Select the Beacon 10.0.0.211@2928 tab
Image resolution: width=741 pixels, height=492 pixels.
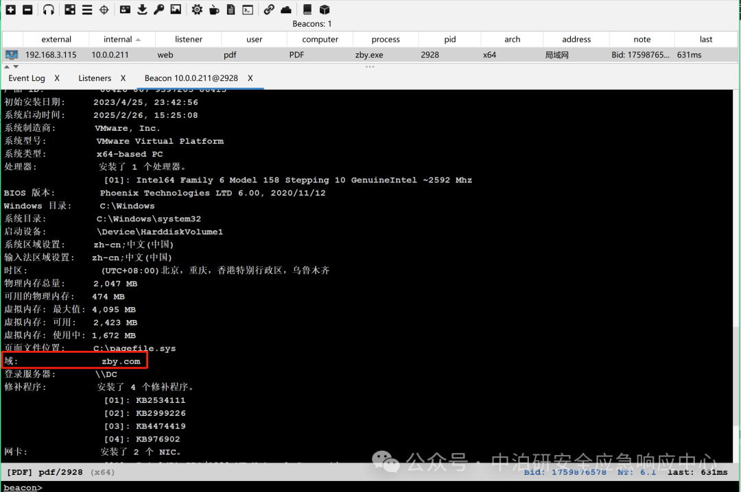pos(191,78)
